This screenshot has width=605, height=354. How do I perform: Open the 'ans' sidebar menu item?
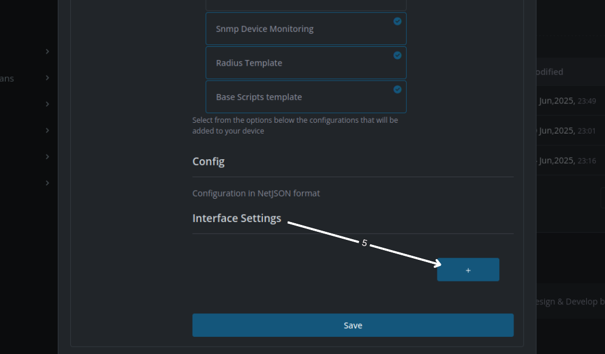pos(7,79)
